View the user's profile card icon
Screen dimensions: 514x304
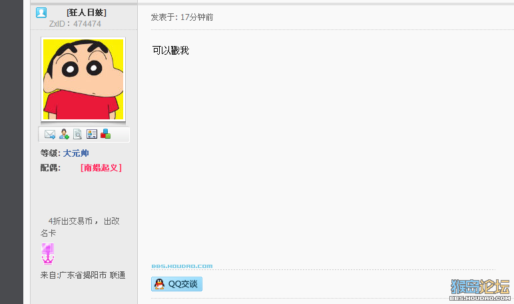click(92, 134)
